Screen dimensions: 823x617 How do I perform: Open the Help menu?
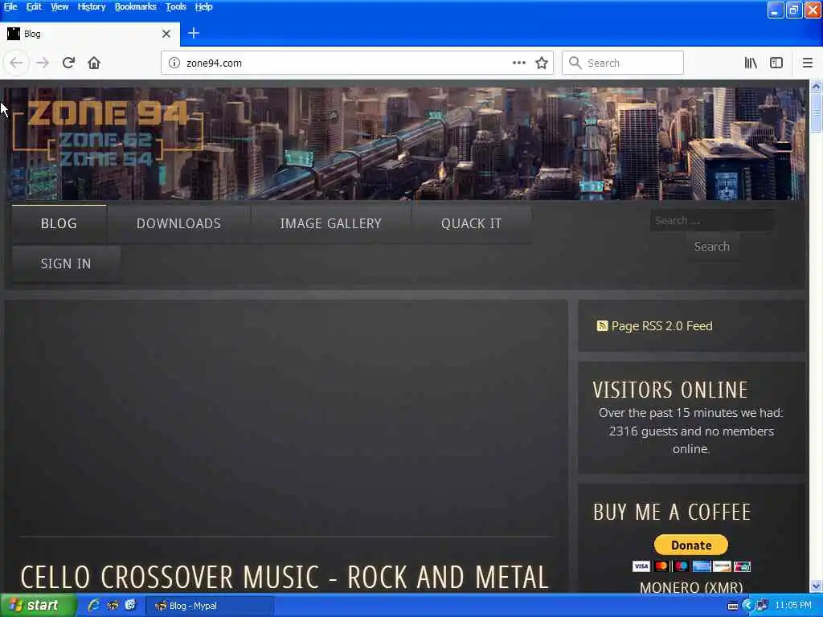pos(203,6)
